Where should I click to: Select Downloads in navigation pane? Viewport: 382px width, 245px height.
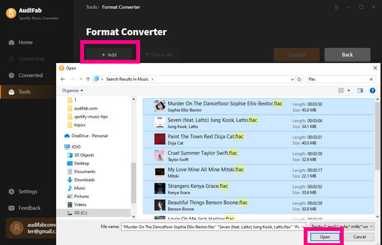[x=81, y=180]
